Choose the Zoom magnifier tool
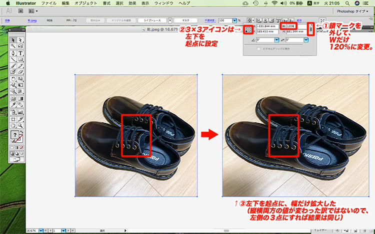 pos(20,124)
